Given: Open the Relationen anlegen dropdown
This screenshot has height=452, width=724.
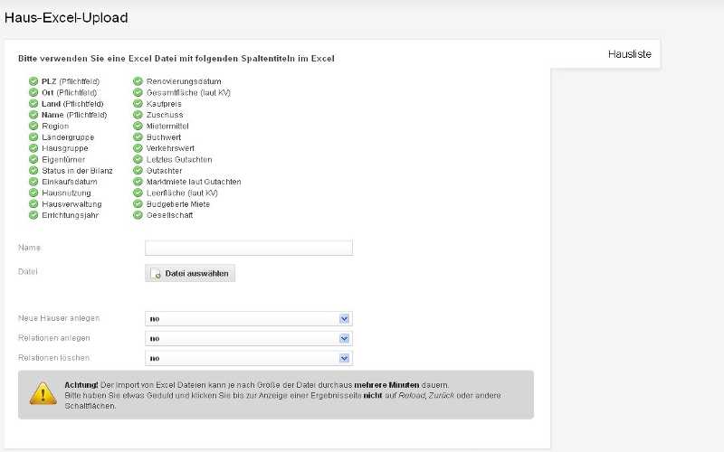Looking at the screenshot, I should pyautogui.click(x=248, y=338).
